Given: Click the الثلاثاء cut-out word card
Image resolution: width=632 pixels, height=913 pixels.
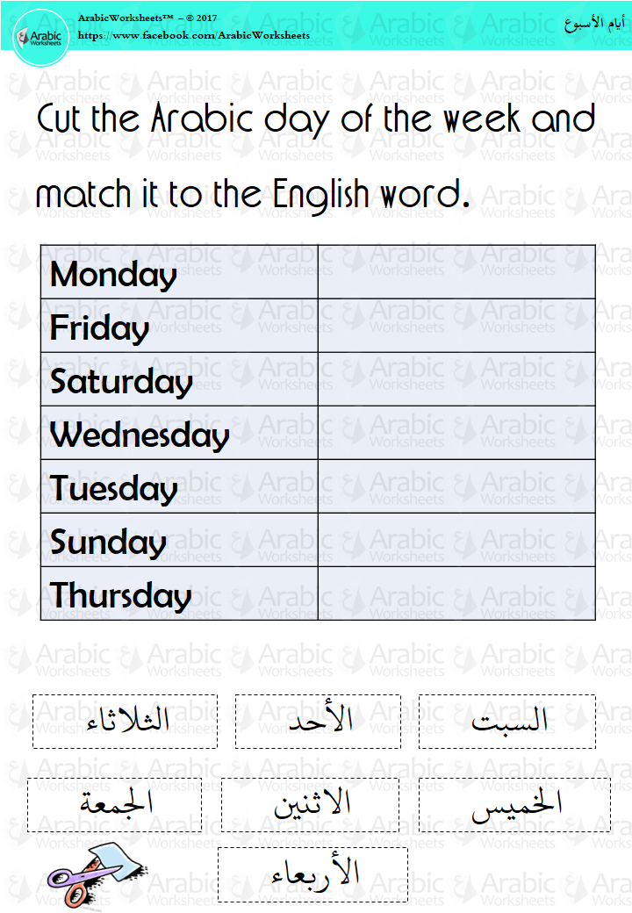Looking at the screenshot, I should pos(126,722).
